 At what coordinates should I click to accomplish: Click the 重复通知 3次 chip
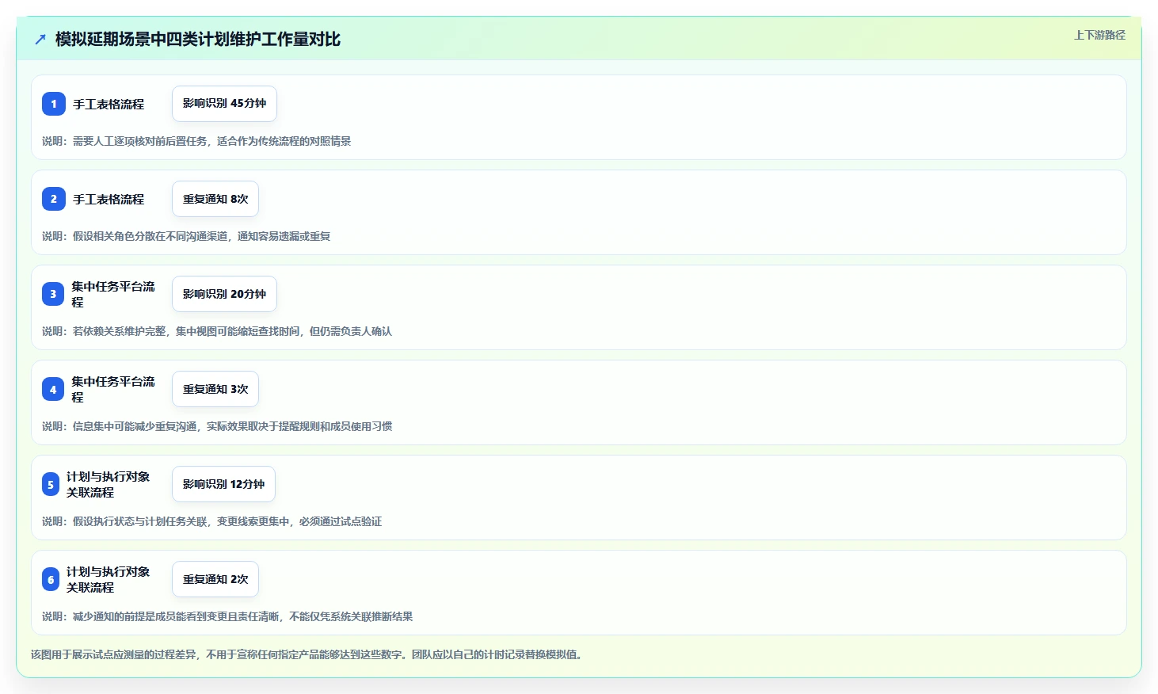tap(215, 389)
